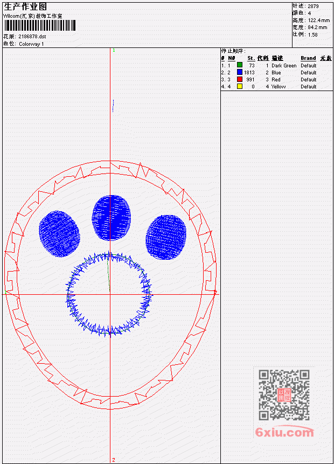The width and height of the screenshot is (334, 464).
Task: Click the 'Dark Green' description
Action: pyautogui.click(x=284, y=65)
